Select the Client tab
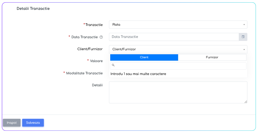This screenshot has width=258, height=133. click(144, 57)
